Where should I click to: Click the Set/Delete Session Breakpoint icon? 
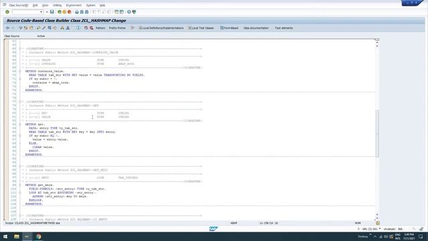[x=86, y=28]
